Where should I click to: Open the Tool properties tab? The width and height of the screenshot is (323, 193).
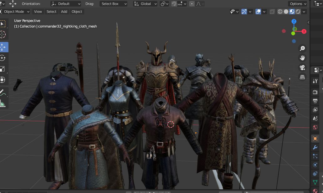(x=315, y=81)
